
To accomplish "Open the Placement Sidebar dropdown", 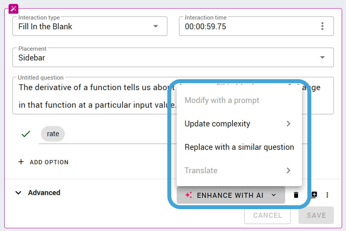I will pyautogui.click(x=173, y=57).
